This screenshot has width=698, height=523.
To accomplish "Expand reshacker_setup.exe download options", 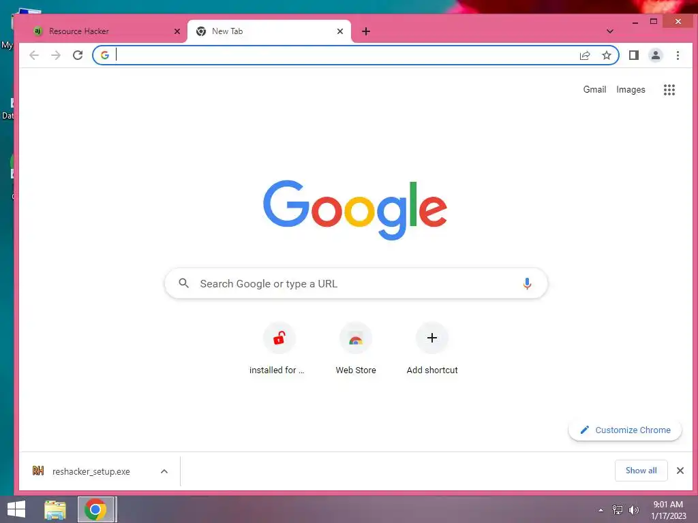I will click(x=164, y=471).
